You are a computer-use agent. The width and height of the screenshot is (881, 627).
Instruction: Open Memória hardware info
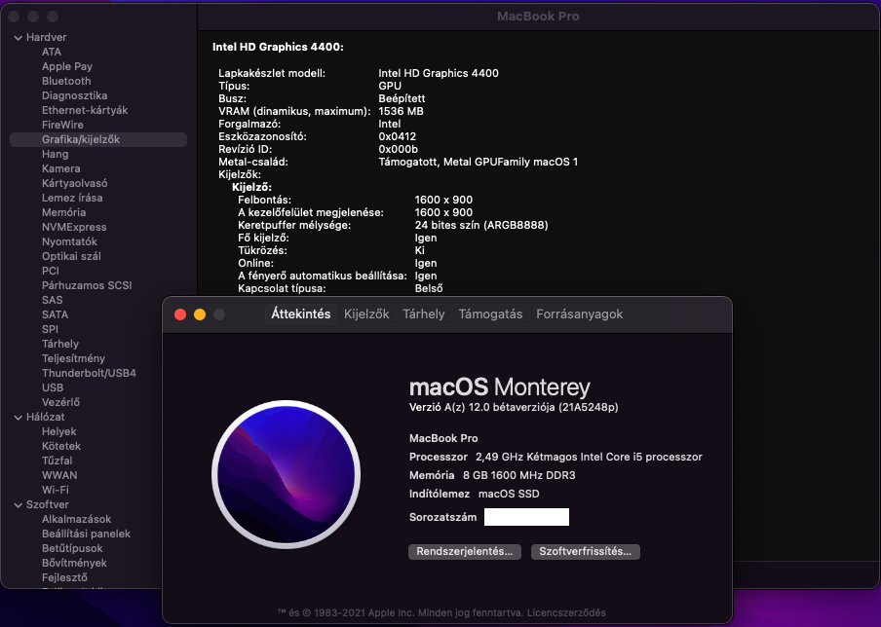point(63,212)
